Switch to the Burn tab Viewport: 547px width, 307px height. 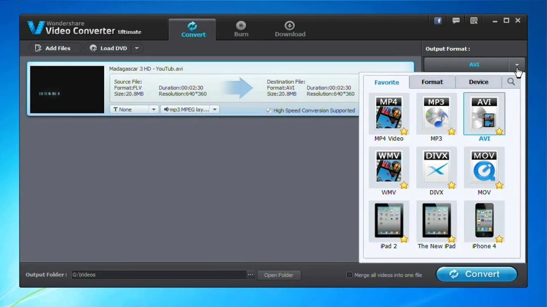[x=241, y=29]
